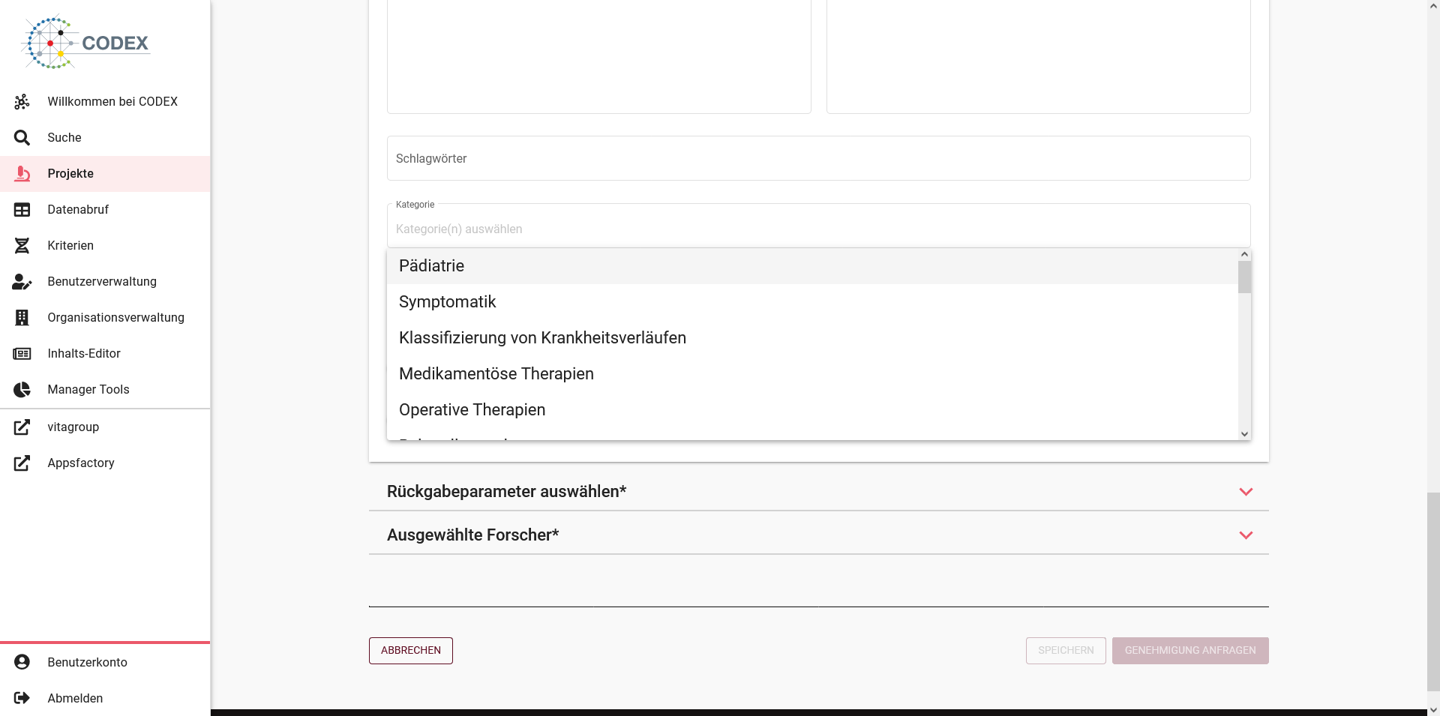
Task: Expand Ausgewählte Forscher section
Action: pos(818,535)
